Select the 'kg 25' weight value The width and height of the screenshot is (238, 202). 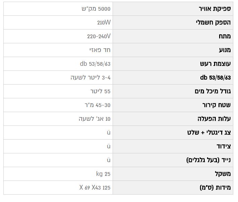tap(103, 174)
